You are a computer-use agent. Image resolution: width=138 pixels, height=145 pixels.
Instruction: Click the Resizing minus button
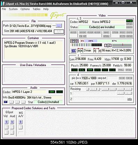coord(99,89)
